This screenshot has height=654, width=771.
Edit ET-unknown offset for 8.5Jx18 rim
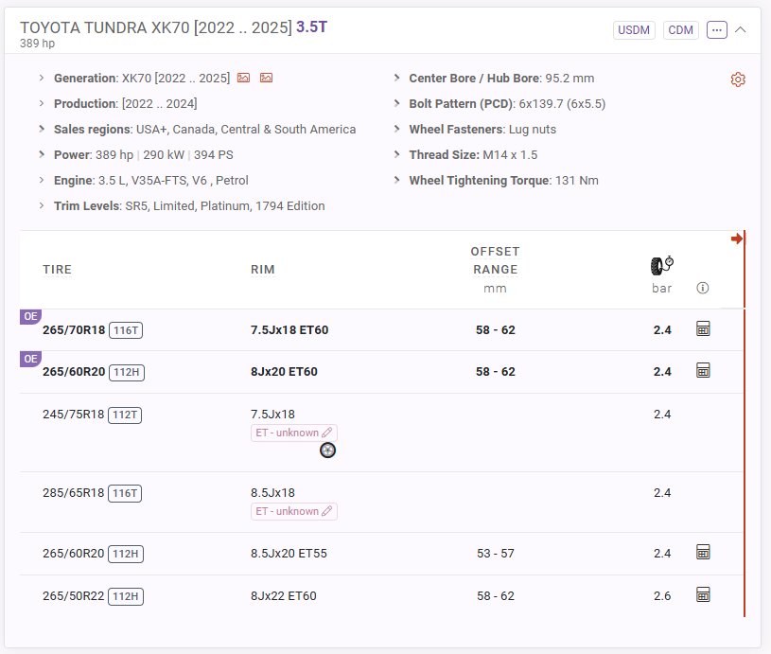pos(294,511)
